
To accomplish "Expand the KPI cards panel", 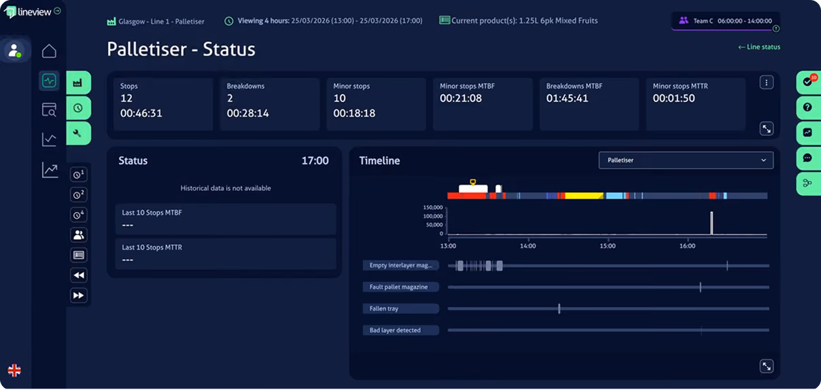I will tap(766, 128).
